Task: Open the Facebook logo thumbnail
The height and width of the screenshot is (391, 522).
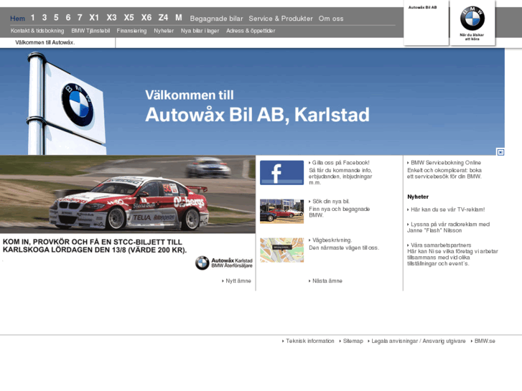Action: pyautogui.click(x=281, y=173)
